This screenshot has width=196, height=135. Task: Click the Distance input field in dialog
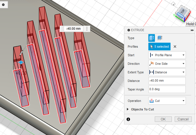[167, 81]
